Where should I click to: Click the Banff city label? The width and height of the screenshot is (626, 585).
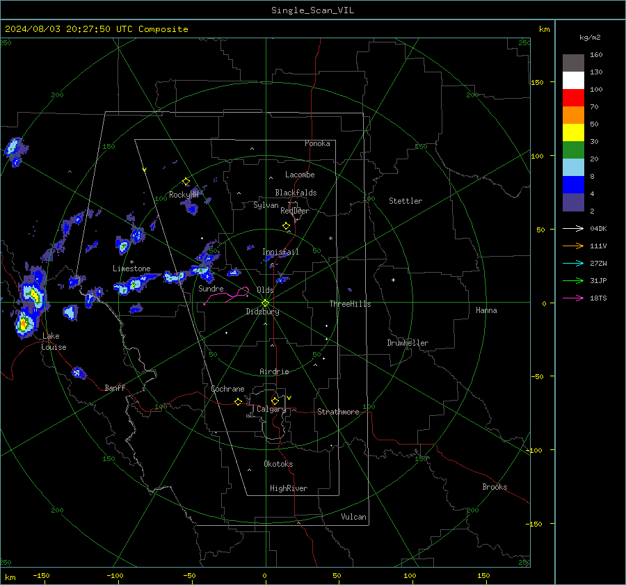(115, 387)
